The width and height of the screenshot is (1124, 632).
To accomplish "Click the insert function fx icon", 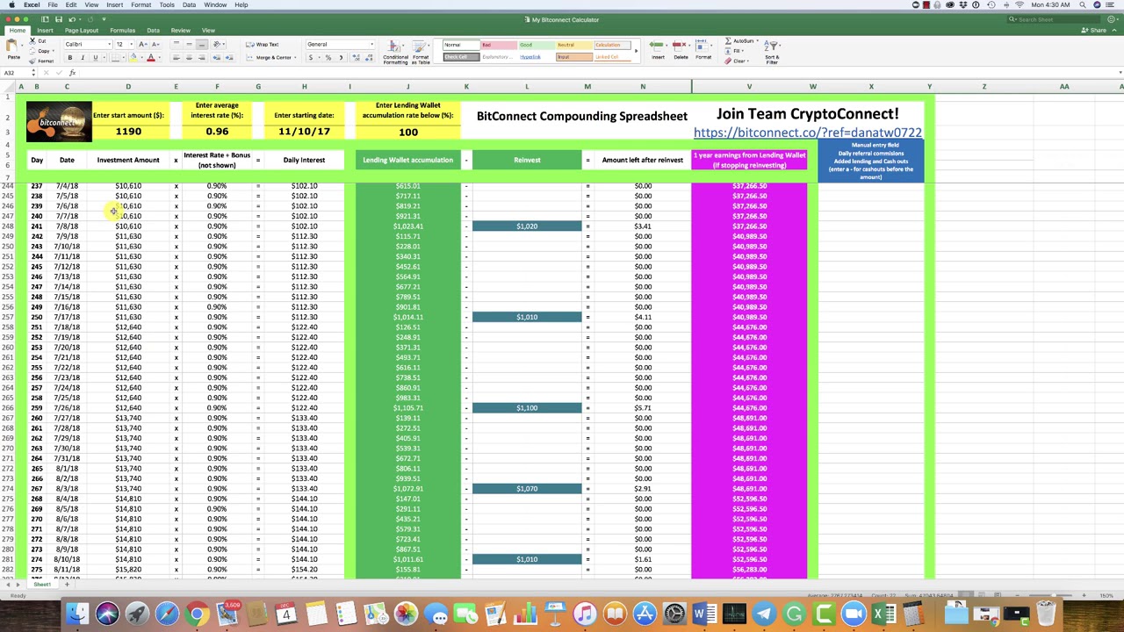I will click(x=73, y=73).
